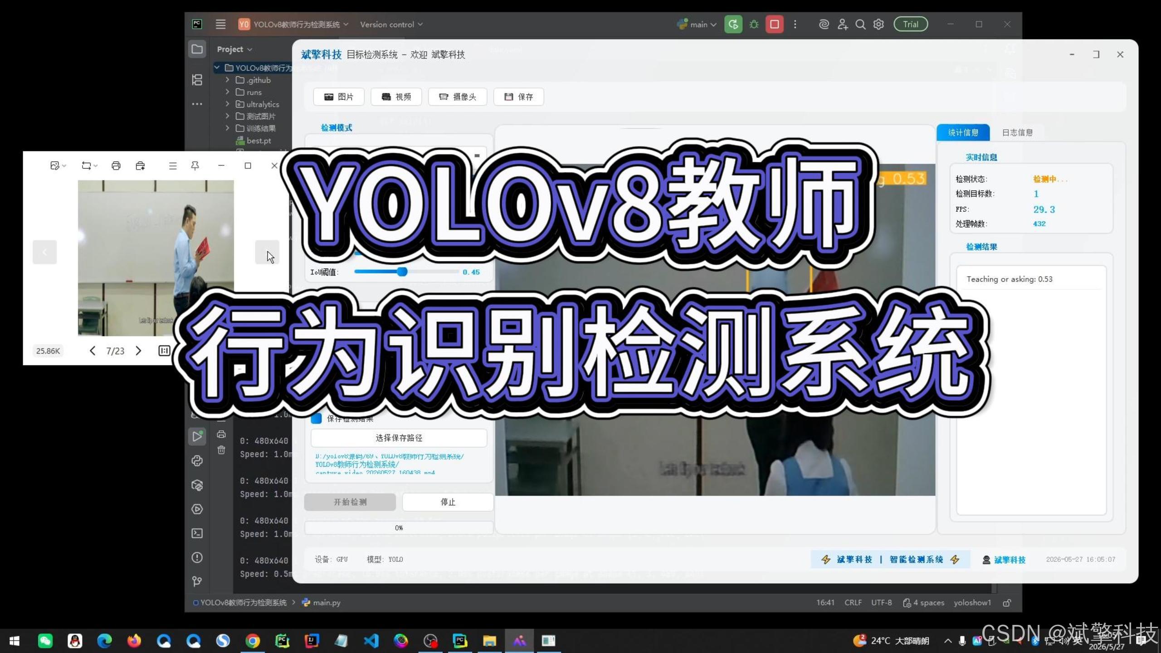Open Structure tool window icon

197,80
